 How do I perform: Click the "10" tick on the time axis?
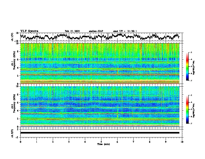coord(182,142)
